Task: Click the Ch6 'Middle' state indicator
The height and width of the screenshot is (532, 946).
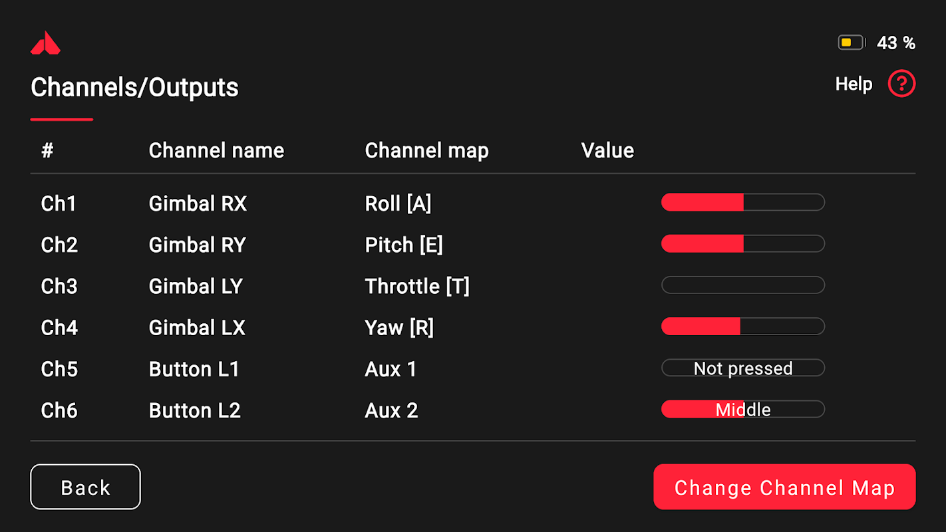Action: pos(742,410)
